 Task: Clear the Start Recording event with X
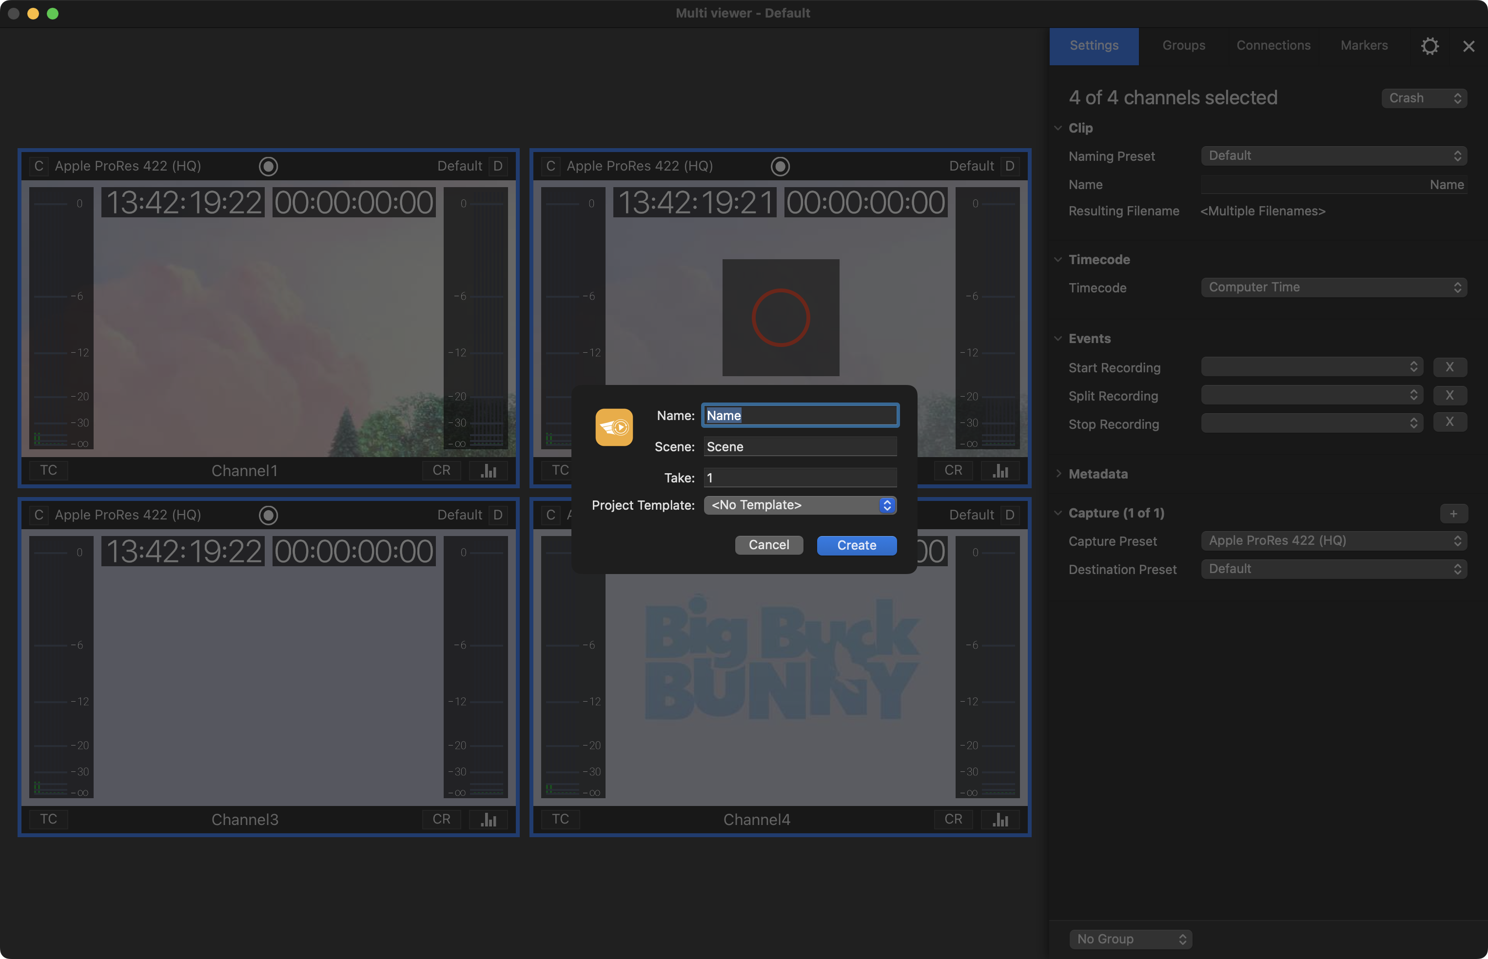click(x=1450, y=367)
